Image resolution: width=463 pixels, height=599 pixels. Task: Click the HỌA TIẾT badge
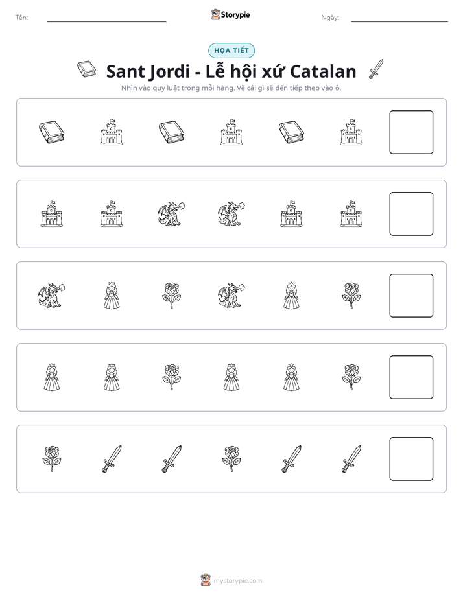click(x=231, y=51)
